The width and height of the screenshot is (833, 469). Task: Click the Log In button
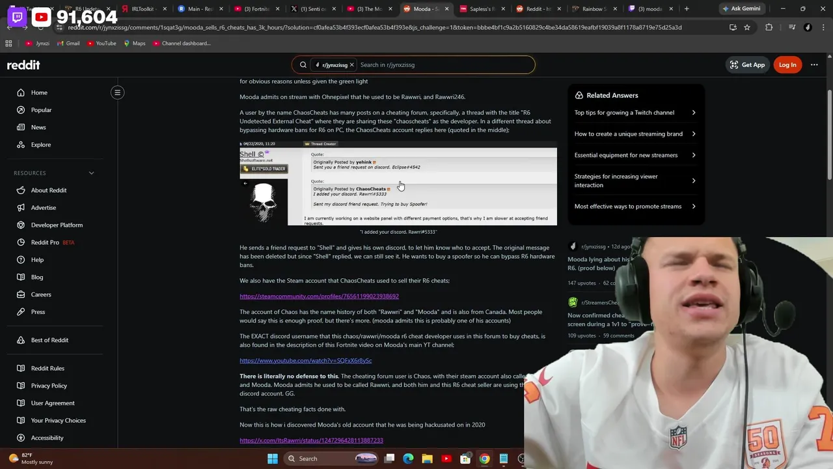pyautogui.click(x=787, y=64)
